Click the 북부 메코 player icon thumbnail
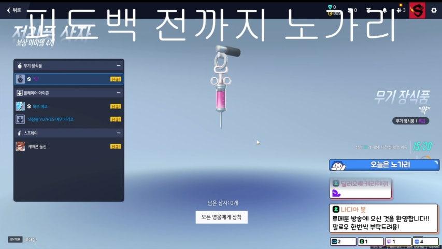 click(20, 106)
